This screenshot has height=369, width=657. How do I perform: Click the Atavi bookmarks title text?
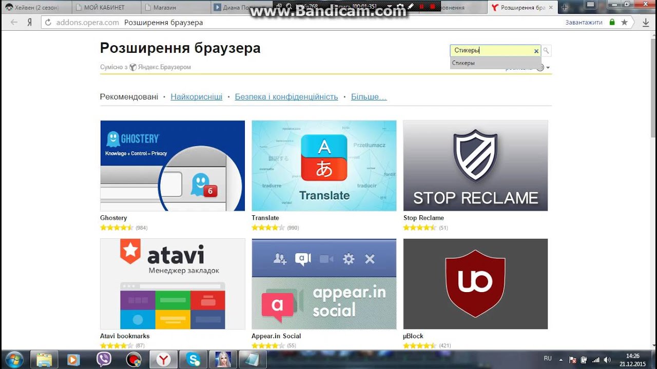(125, 336)
